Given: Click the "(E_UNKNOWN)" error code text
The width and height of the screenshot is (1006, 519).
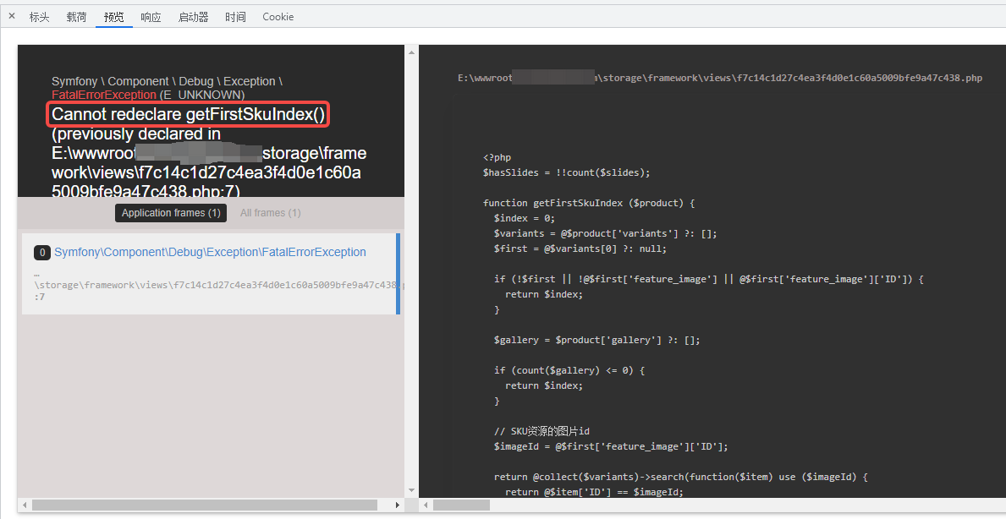Looking at the screenshot, I should [202, 95].
